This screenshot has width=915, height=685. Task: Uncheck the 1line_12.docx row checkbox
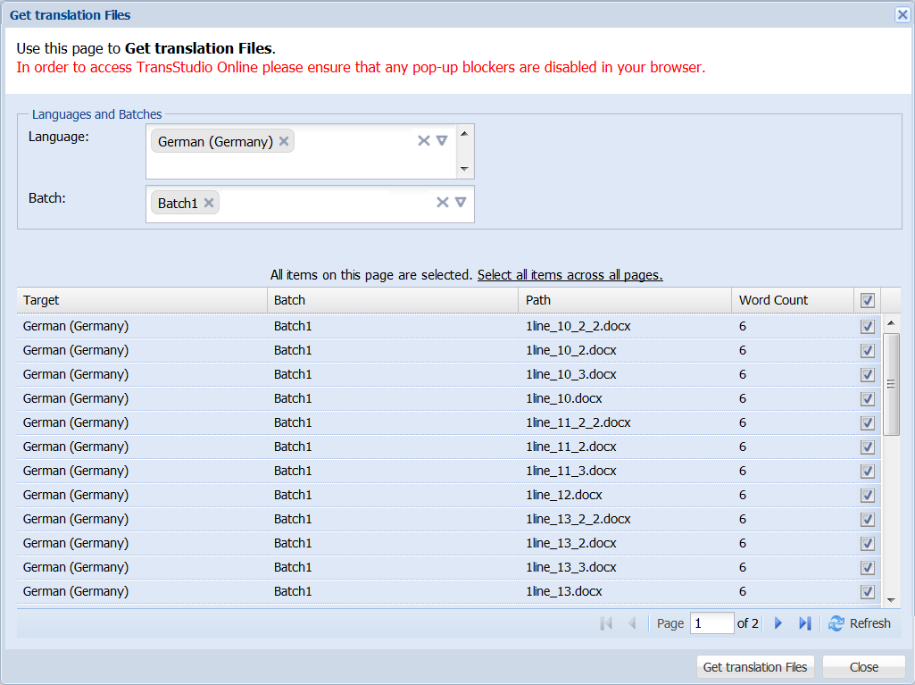tap(867, 496)
